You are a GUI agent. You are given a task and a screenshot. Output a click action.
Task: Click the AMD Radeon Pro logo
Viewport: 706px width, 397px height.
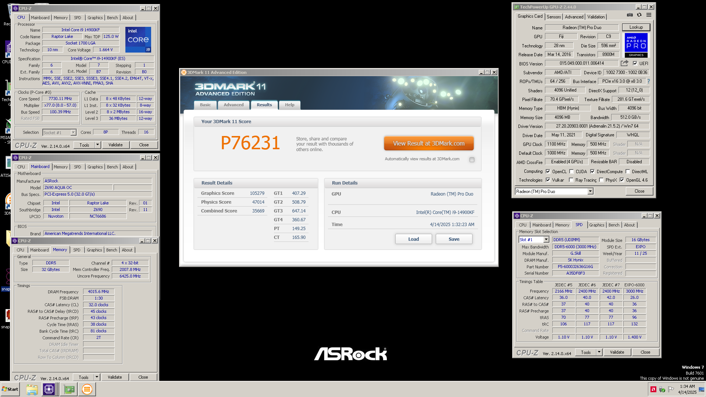pos(636,45)
